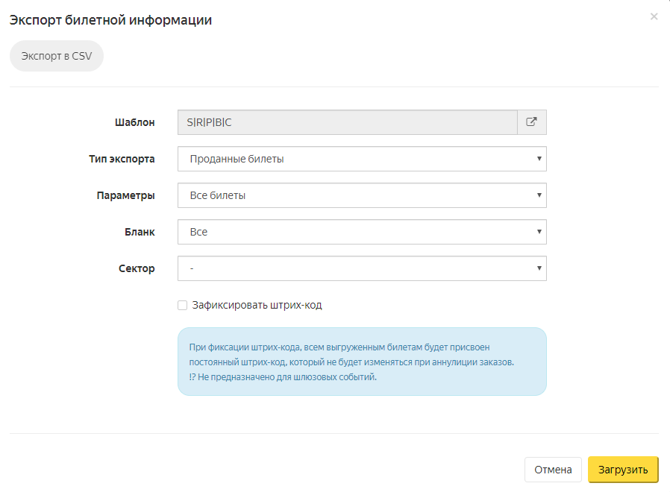This screenshot has width=670, height=492.
Task: Click the arrow of the Сектор dropdown
Action: click(x=538, y=268)
